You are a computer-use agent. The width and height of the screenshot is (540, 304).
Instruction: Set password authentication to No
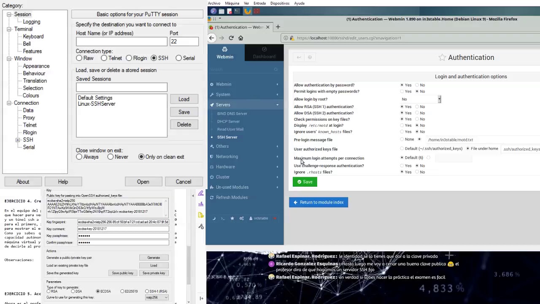coord(417,85)
